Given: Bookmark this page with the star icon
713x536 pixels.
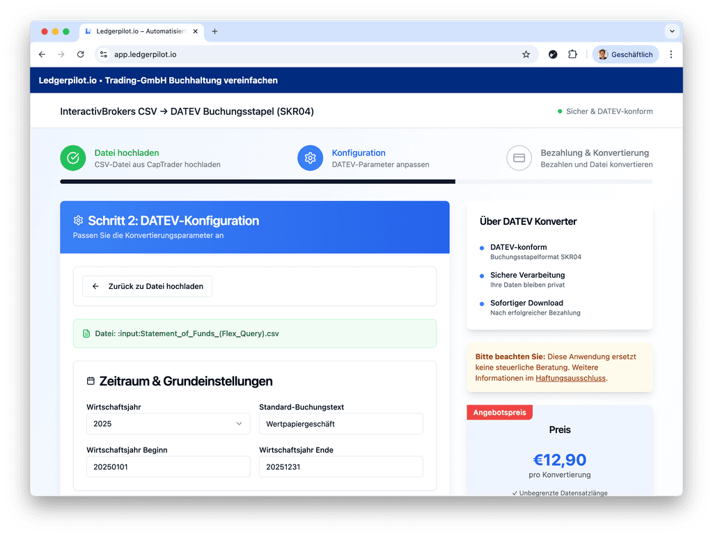Looking at the screenshot, I should point(526,54).
